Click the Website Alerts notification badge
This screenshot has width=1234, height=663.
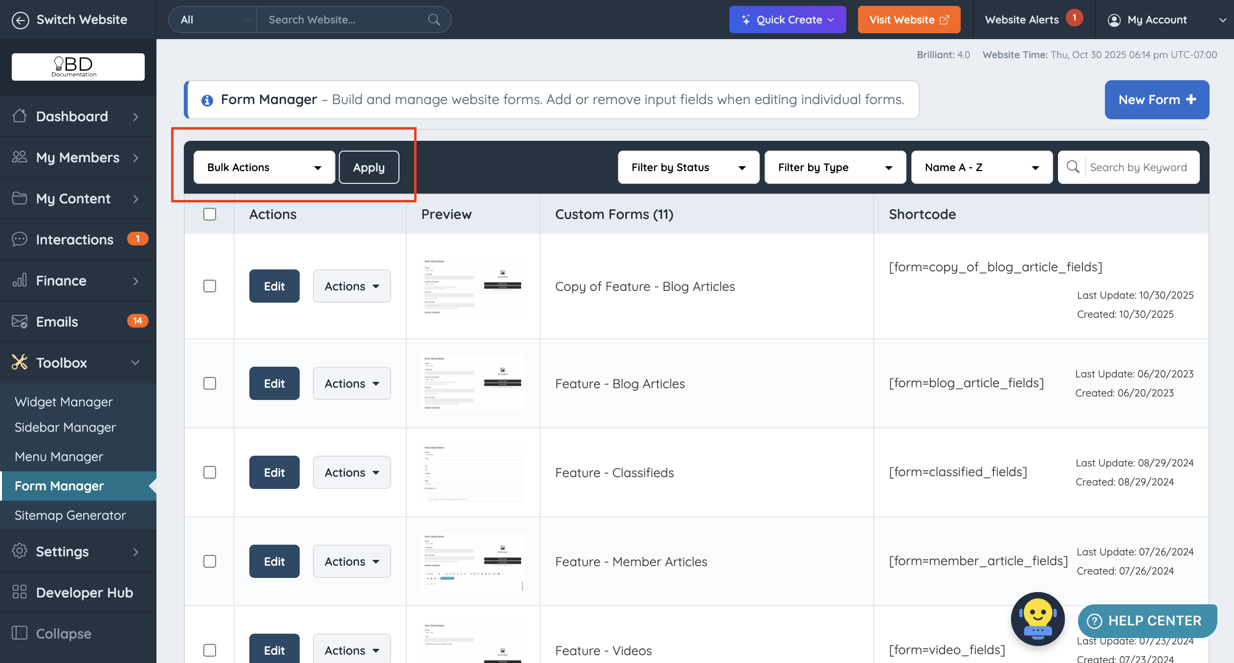point(1074,18)
